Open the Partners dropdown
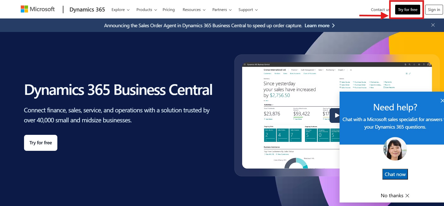Image resolution: width=444 pixels, height=206 pixels. (222, 10)
